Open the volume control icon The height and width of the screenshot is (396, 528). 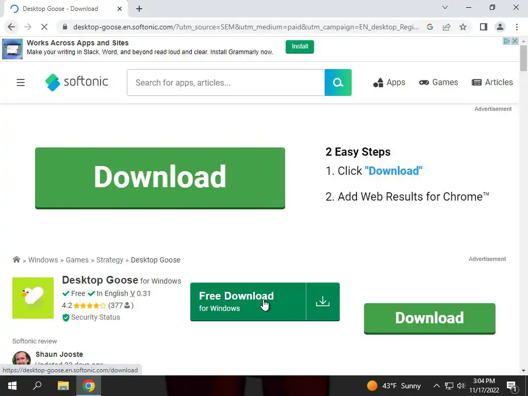[460, 386]
